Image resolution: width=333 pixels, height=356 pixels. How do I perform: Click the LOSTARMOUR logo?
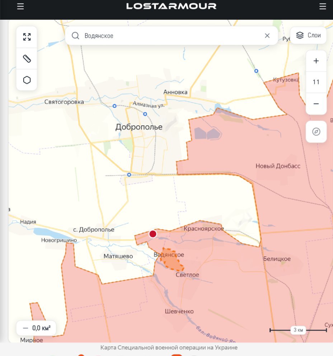171,6
